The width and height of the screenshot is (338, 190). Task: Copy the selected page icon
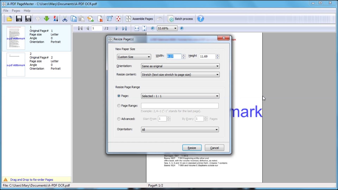(x=74, y=19)
